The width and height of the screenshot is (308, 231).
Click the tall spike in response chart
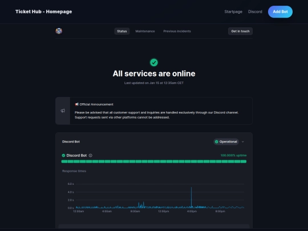(x=191, y=197)
